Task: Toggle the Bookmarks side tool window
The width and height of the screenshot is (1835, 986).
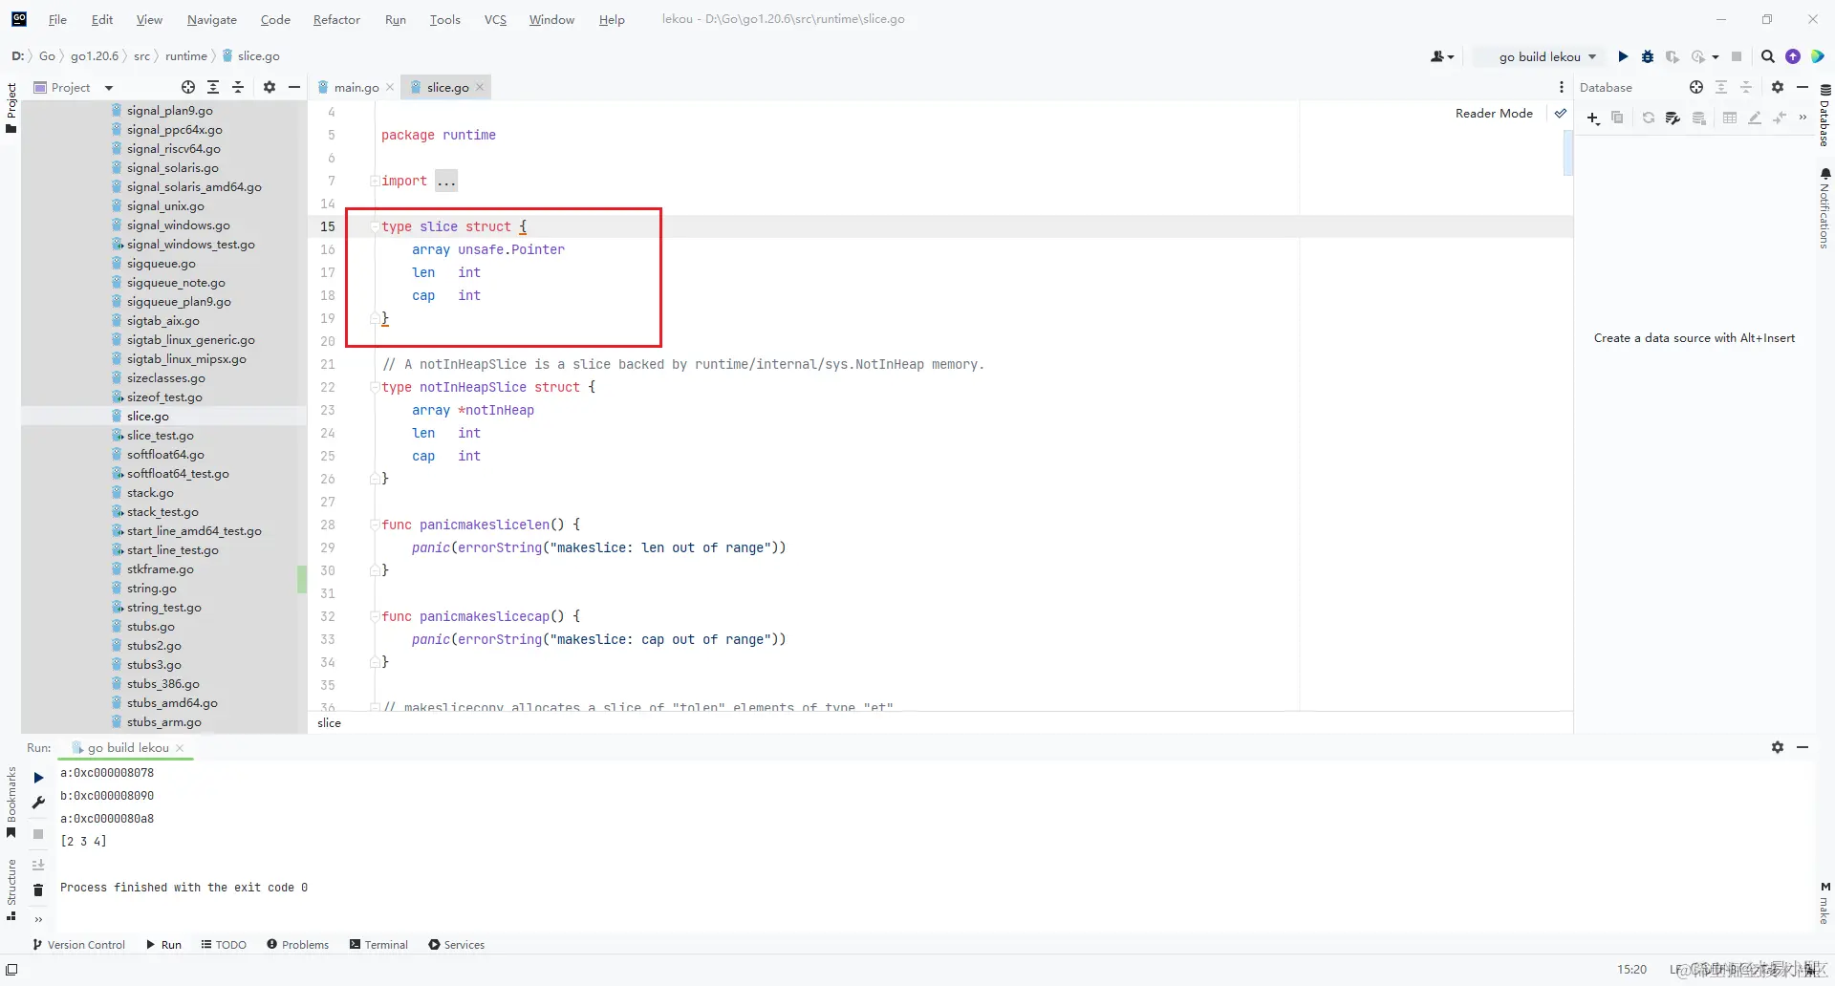Action: 11,803
